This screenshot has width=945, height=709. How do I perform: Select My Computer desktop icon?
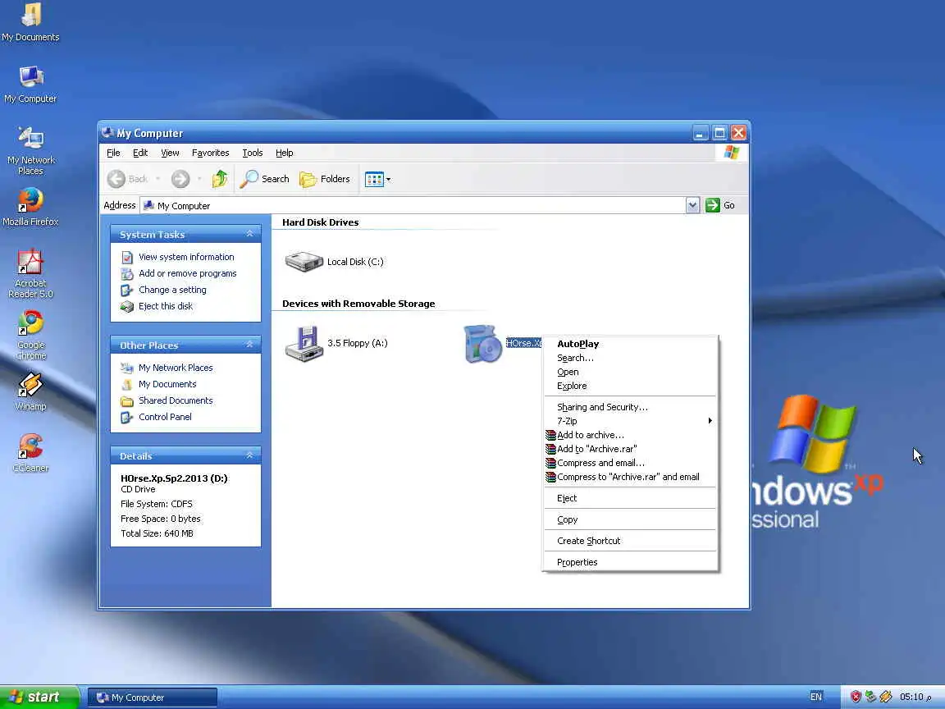(30, 85)
